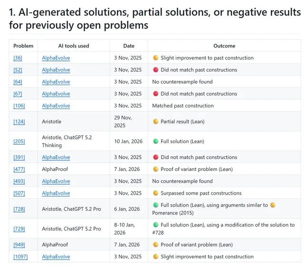Image resolution: width=304 pixels, height=266 pixels.
Task: Click the yellow circle in problem 1097 row
Action: pyautogui.click(x=155, y=257)
